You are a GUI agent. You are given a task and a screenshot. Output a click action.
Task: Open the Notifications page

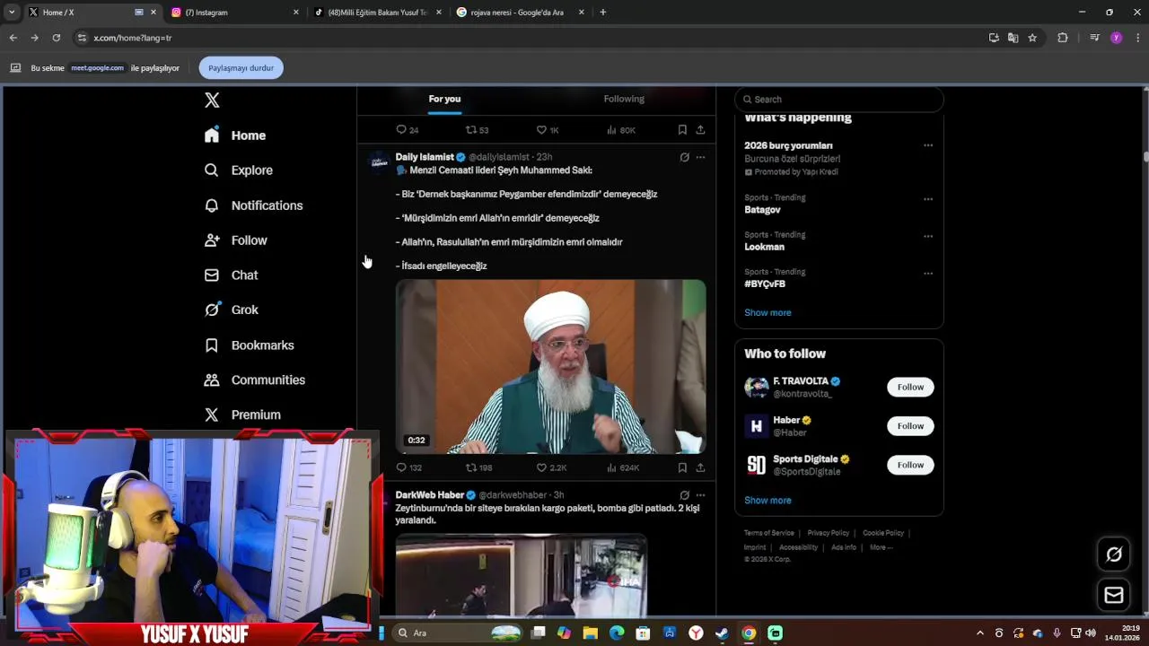click(254, 205)
